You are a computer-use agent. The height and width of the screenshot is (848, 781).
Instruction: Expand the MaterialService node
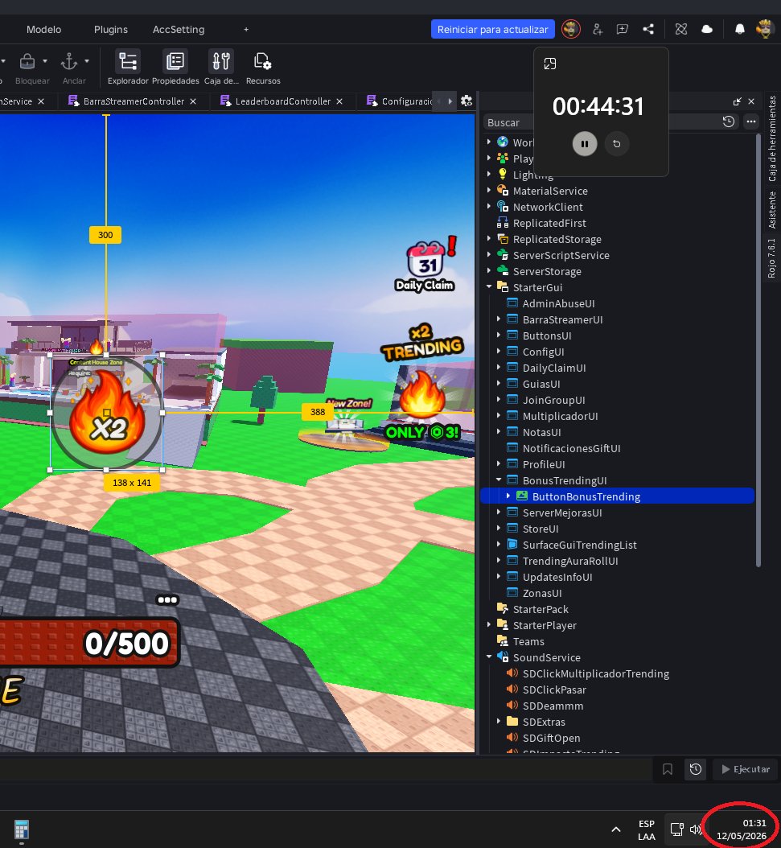(x=488, y=191)
